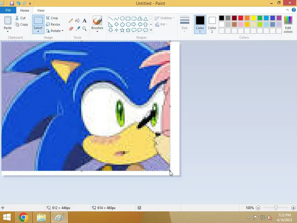
Task: Click the Copy button
Action: (21, 24)
